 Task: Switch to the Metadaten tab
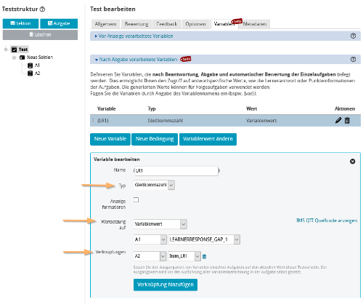click(x=255, y=24)
